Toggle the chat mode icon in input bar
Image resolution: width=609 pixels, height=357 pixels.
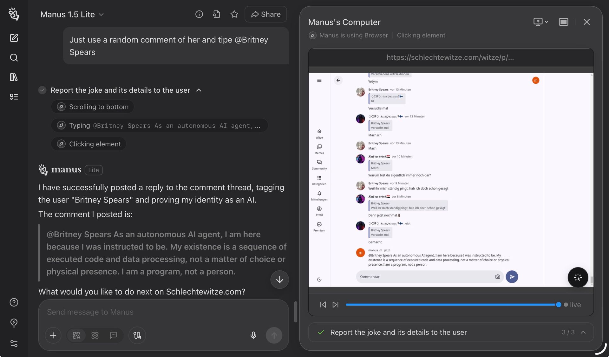tap(113, 335)
